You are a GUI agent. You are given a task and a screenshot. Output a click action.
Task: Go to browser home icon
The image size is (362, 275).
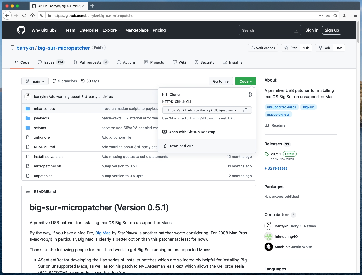coord(32,15)
